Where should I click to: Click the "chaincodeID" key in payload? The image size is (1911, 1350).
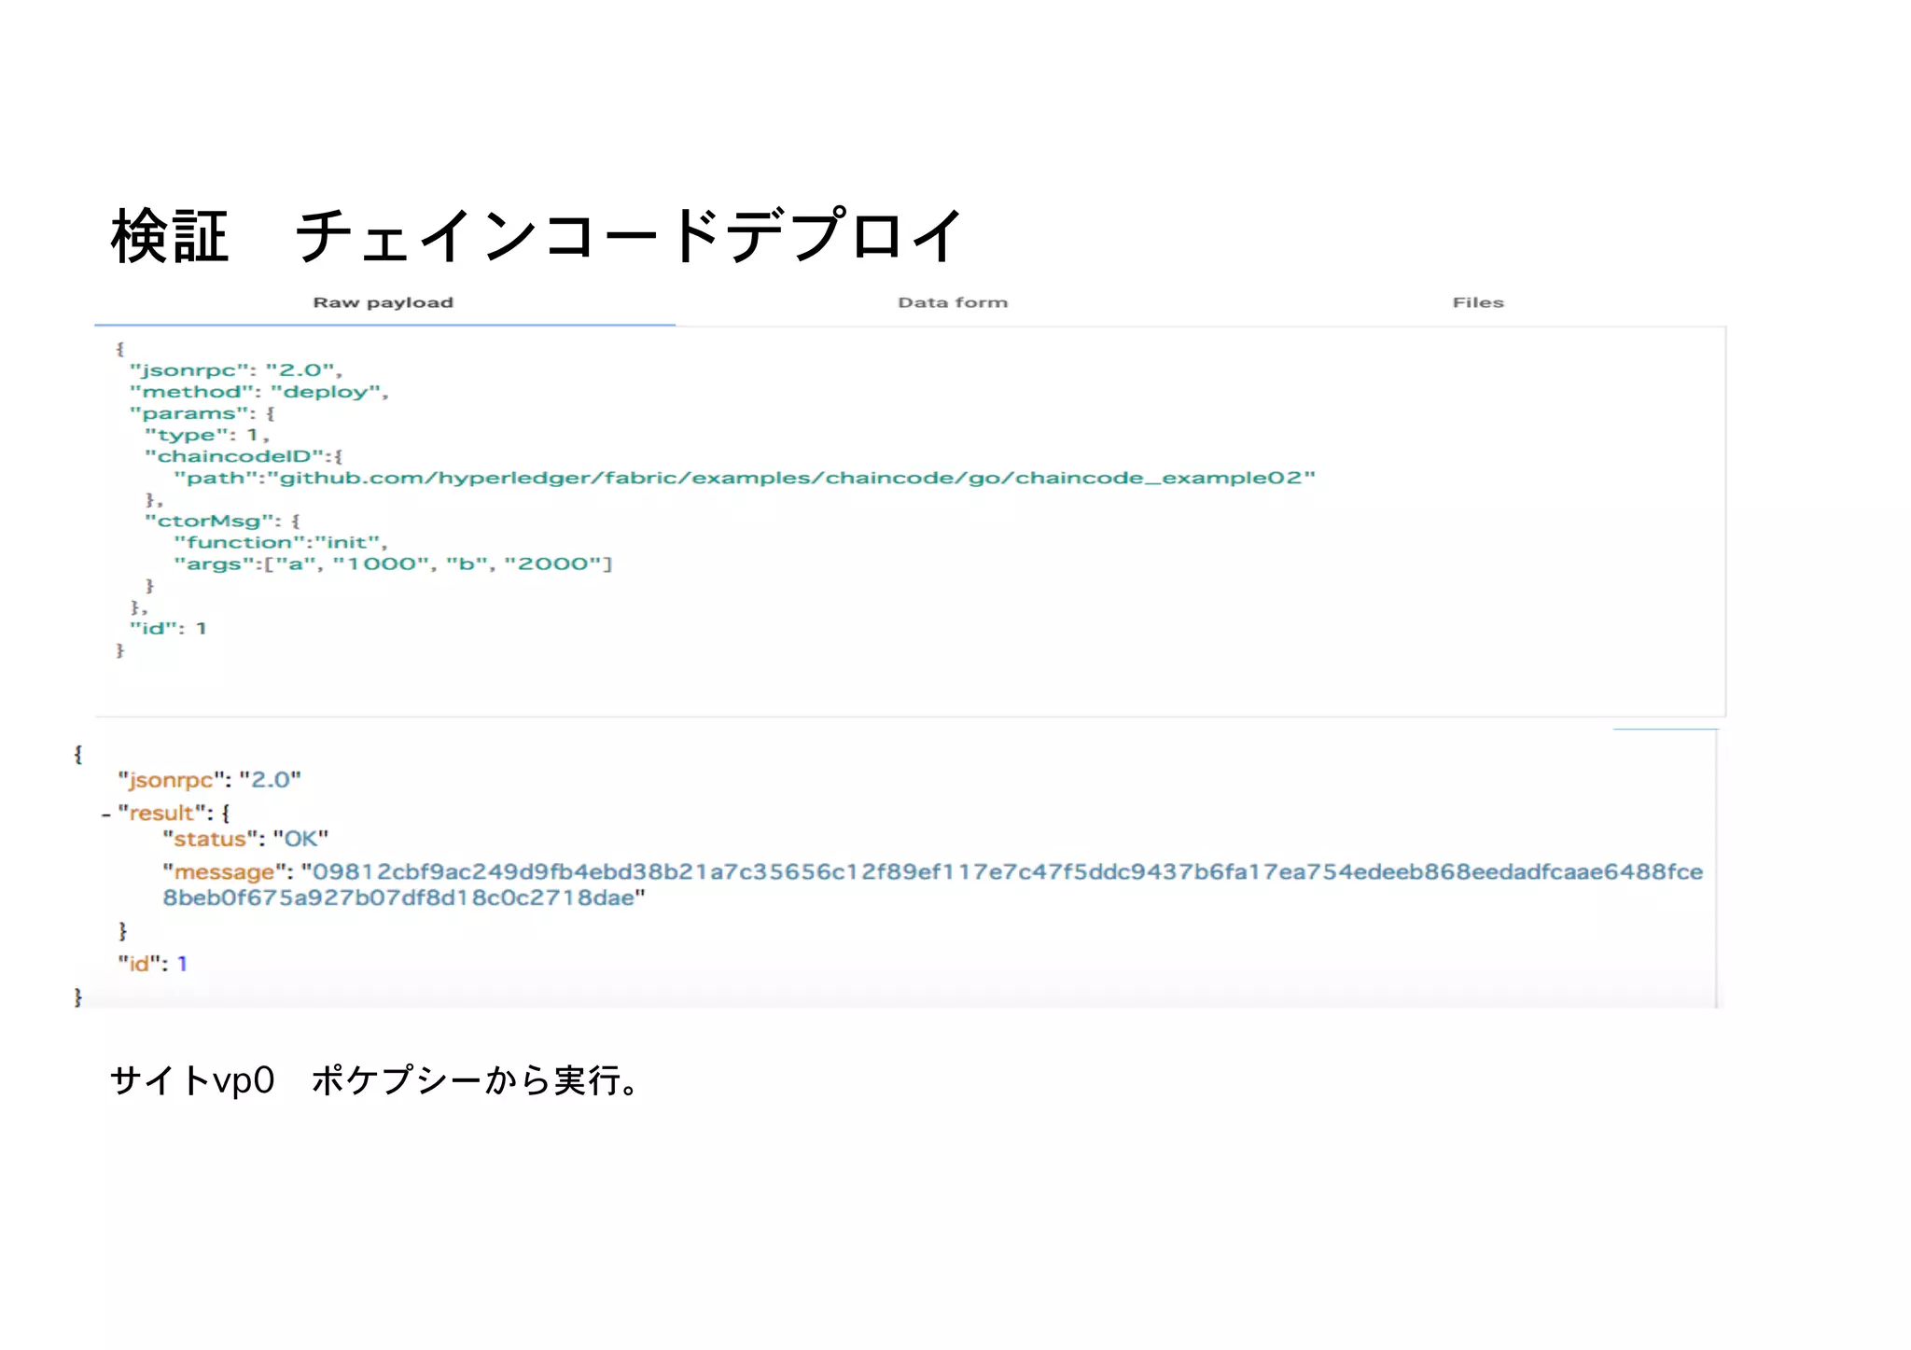coord(234,456)
